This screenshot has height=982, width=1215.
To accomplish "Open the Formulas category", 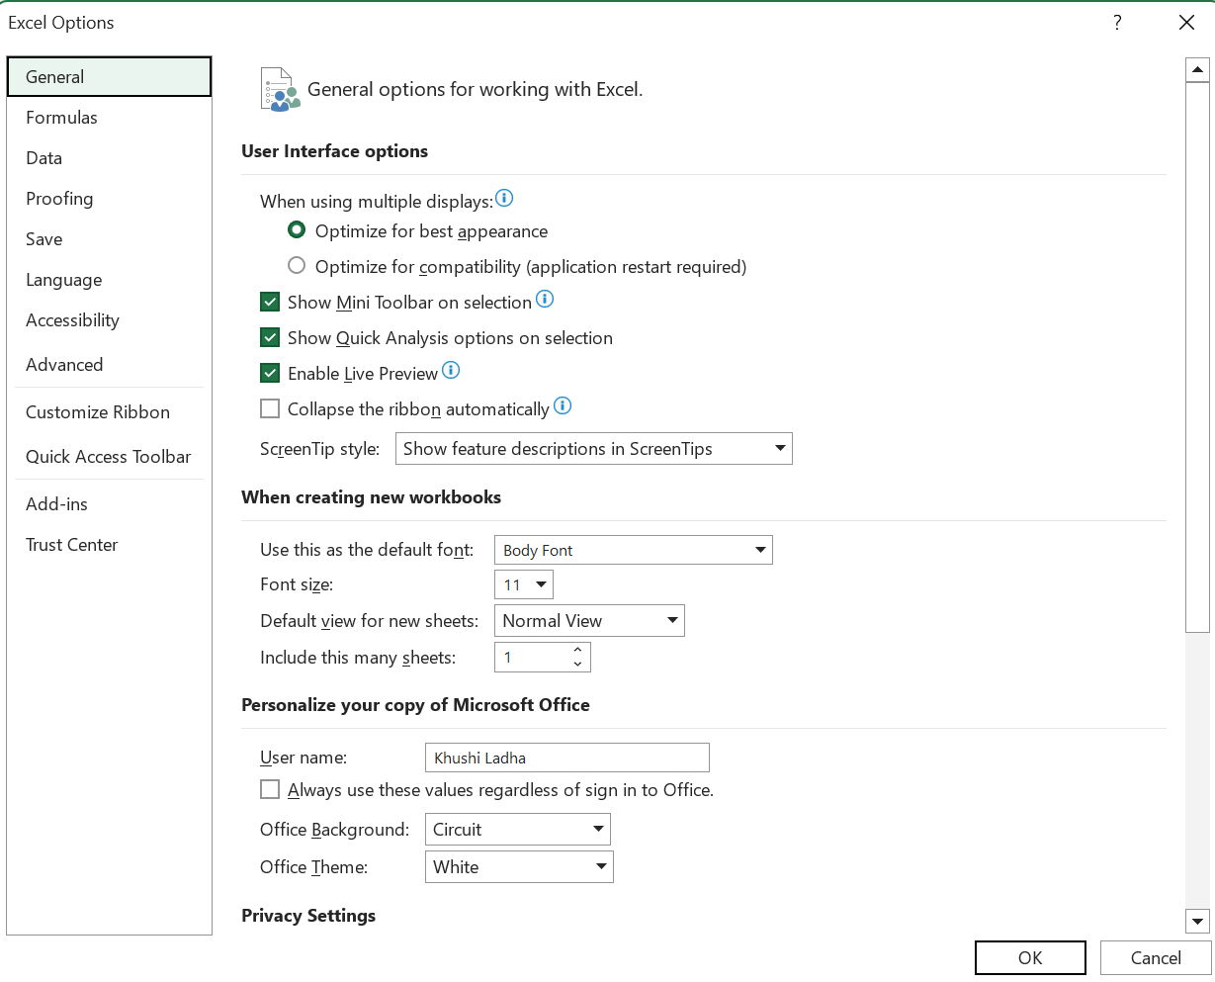I will point(109,117).
